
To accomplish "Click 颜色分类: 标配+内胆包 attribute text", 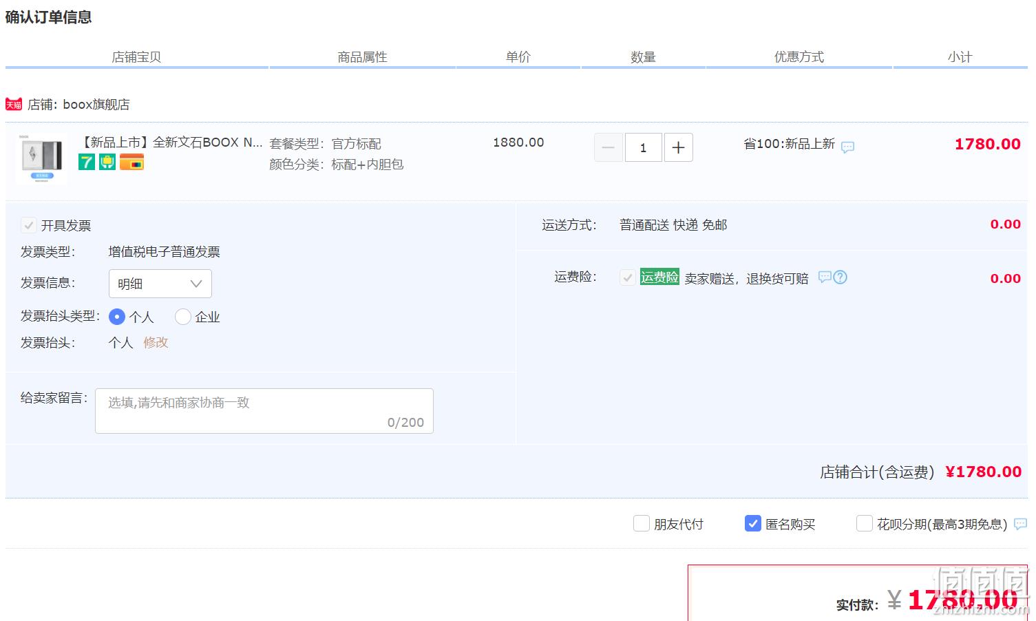I will click(337, 165).
